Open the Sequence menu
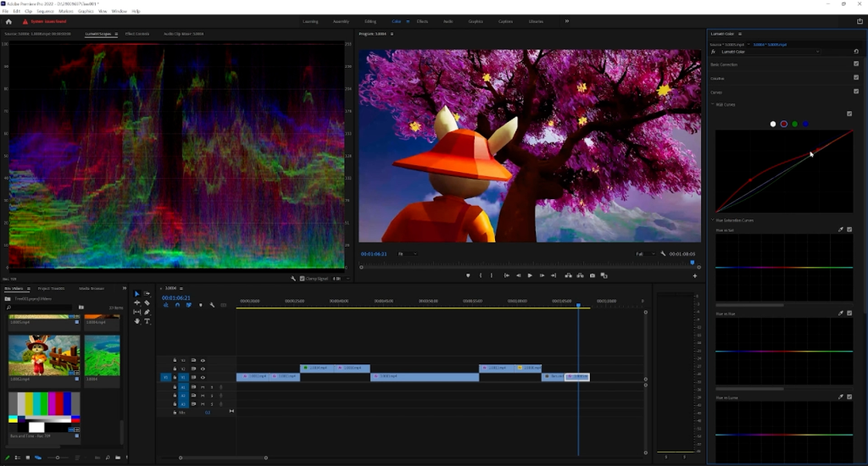The image size is (868, 466). pyautogui.click(x=45, y=11)
